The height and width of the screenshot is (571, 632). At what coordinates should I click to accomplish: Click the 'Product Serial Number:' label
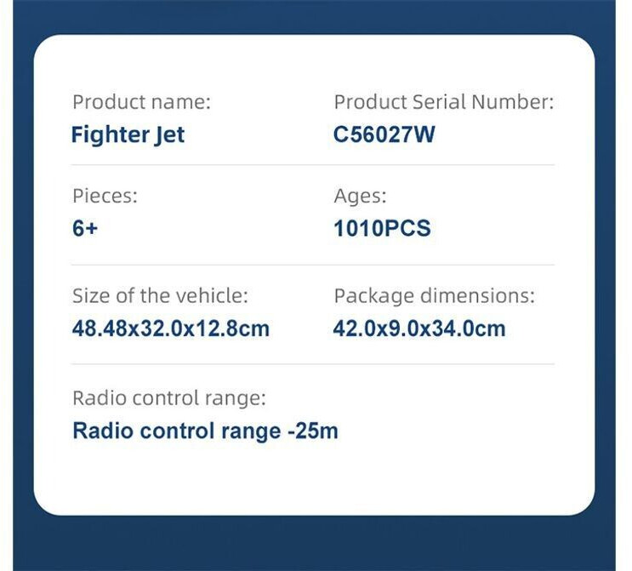444,101
